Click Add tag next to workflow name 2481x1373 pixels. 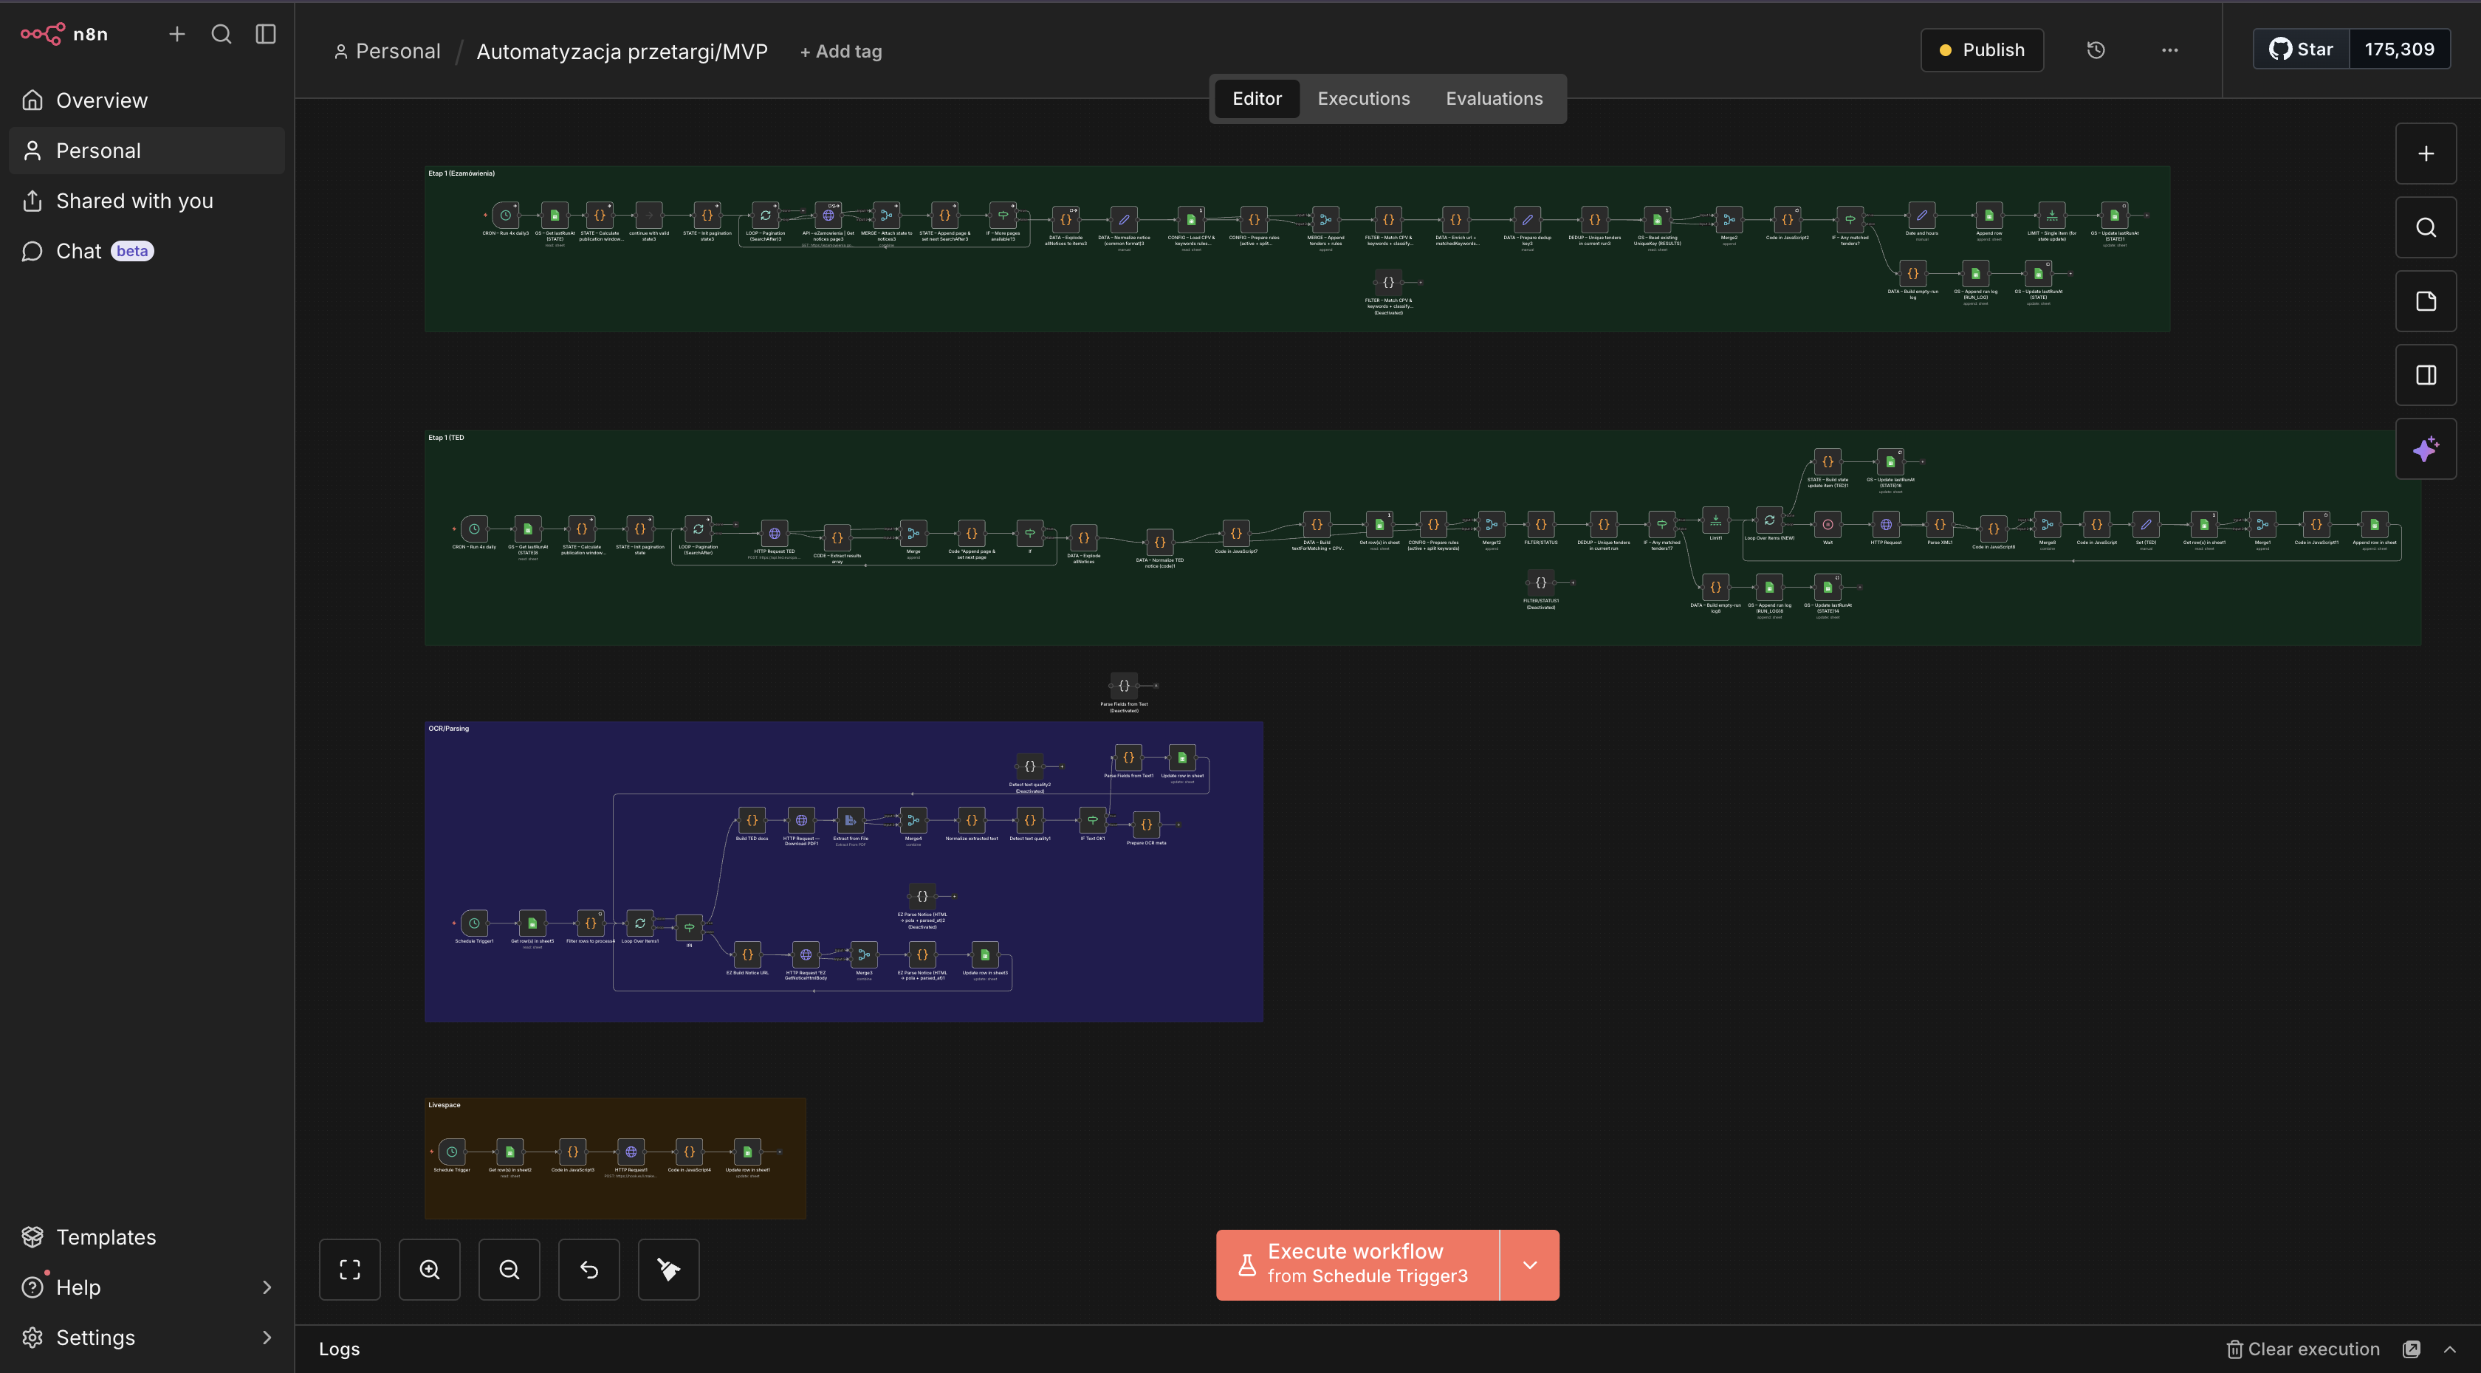pyautogui.click(x=840, y=52)
